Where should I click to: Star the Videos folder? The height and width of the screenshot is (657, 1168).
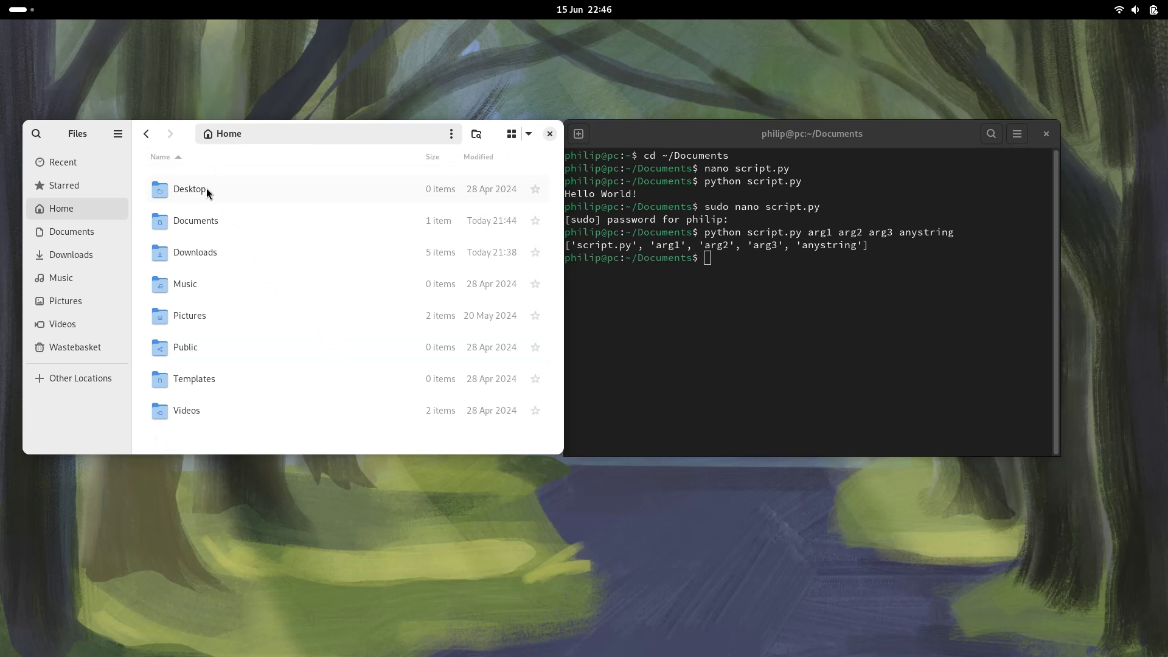535,411
